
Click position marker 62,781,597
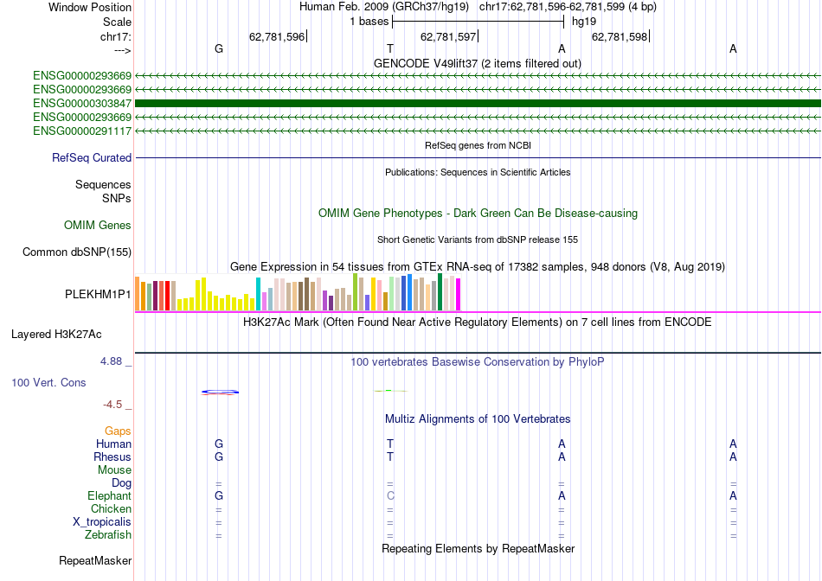pos(448,36)
